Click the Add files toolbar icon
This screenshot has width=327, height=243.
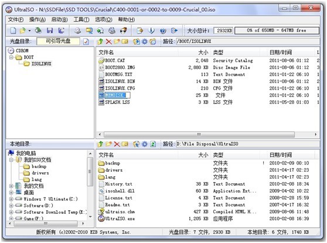click(139, 30)
